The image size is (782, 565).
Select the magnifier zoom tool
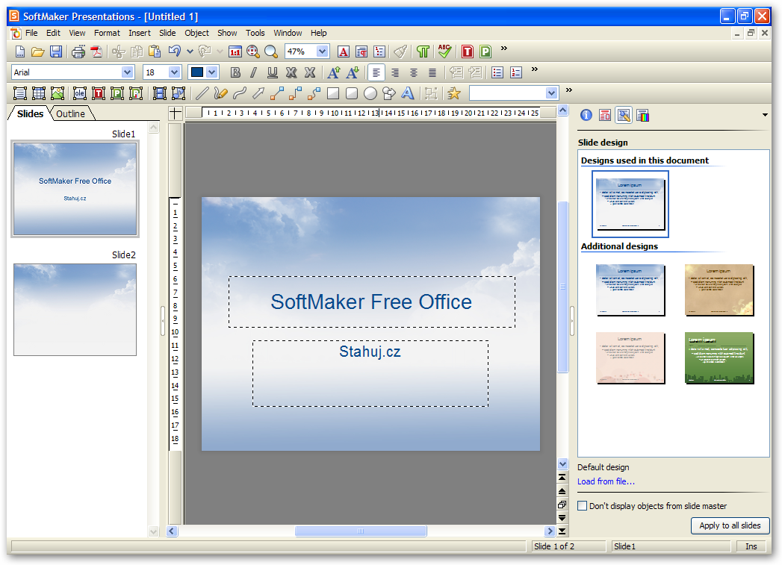coord(271,51)
